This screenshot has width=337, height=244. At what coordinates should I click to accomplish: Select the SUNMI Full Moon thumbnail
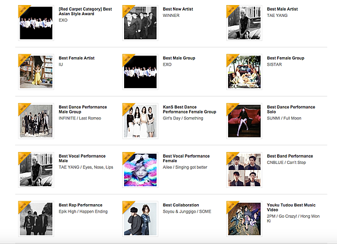coord(244,121)
